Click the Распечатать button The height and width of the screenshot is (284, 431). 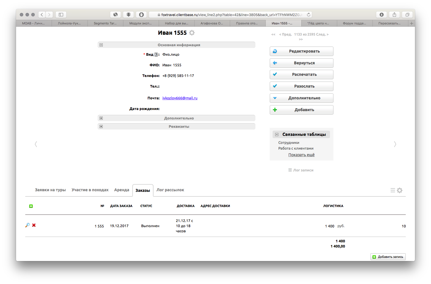click(302, 74)
